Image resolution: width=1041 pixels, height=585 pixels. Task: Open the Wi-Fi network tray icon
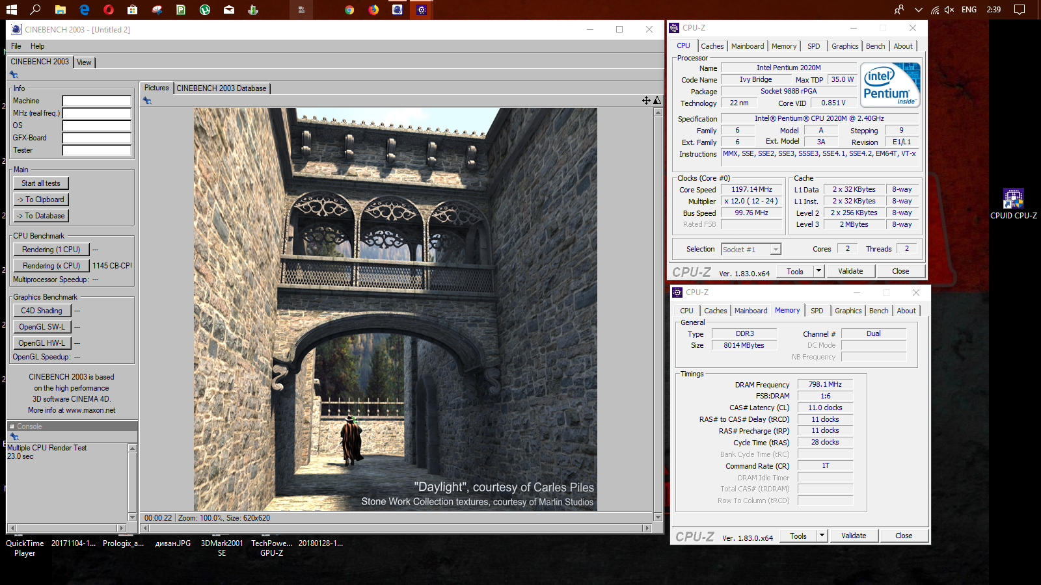934,10
